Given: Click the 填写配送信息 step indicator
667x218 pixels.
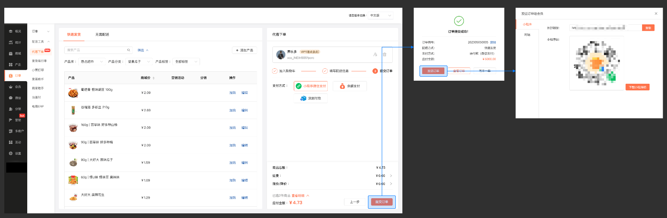Looking at the screenshot, I should point(335,71).
